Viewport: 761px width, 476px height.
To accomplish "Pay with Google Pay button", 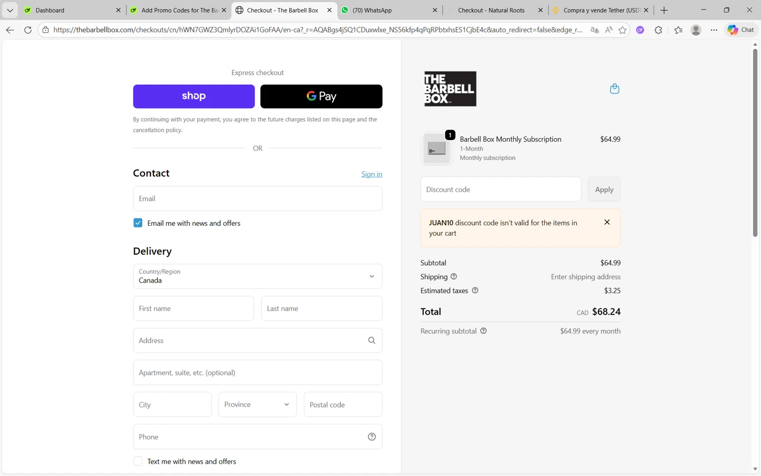I will tap(321, 96).
